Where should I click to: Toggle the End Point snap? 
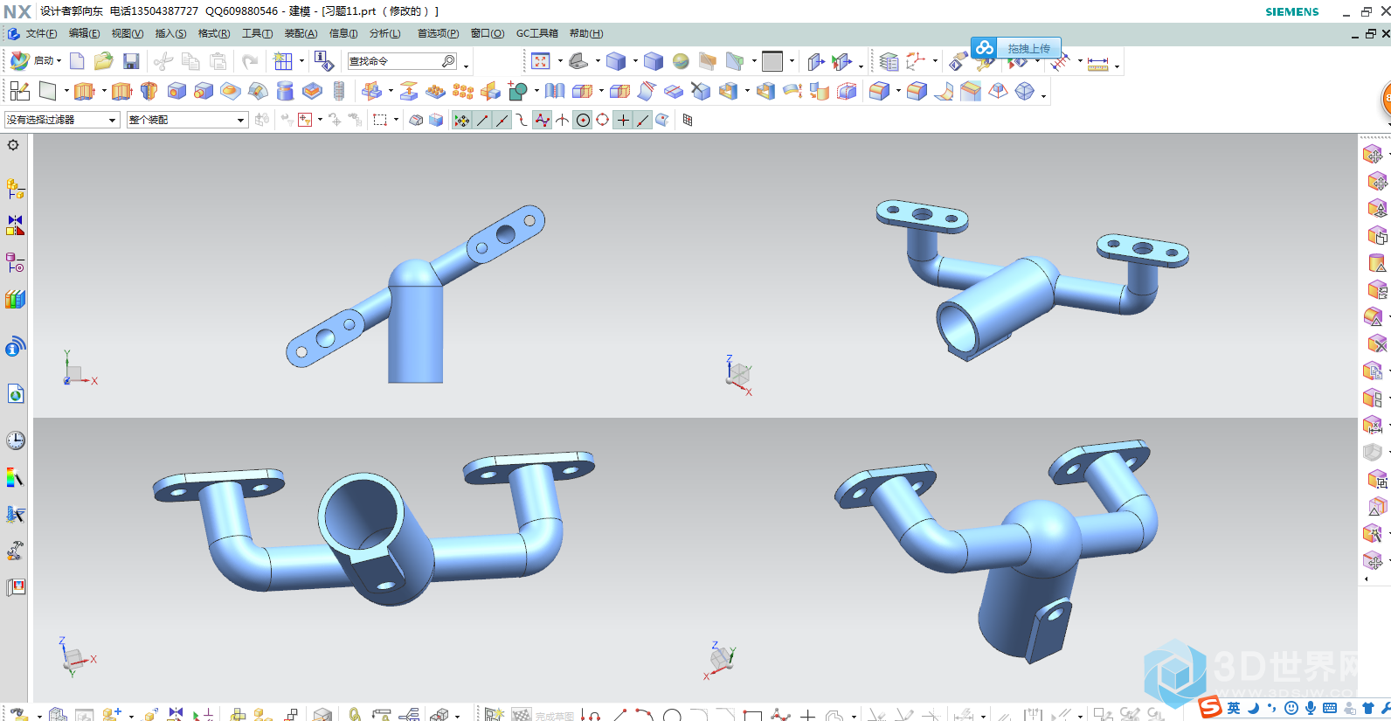(482, 120)
